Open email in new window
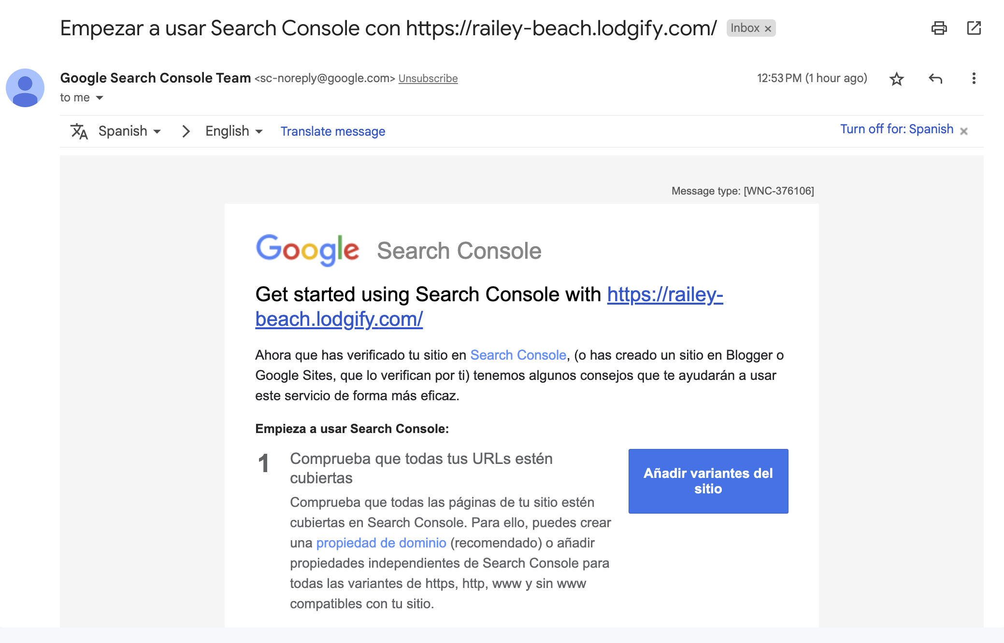Viewport: 1004px width, 643px height. (x=974, y=28)
